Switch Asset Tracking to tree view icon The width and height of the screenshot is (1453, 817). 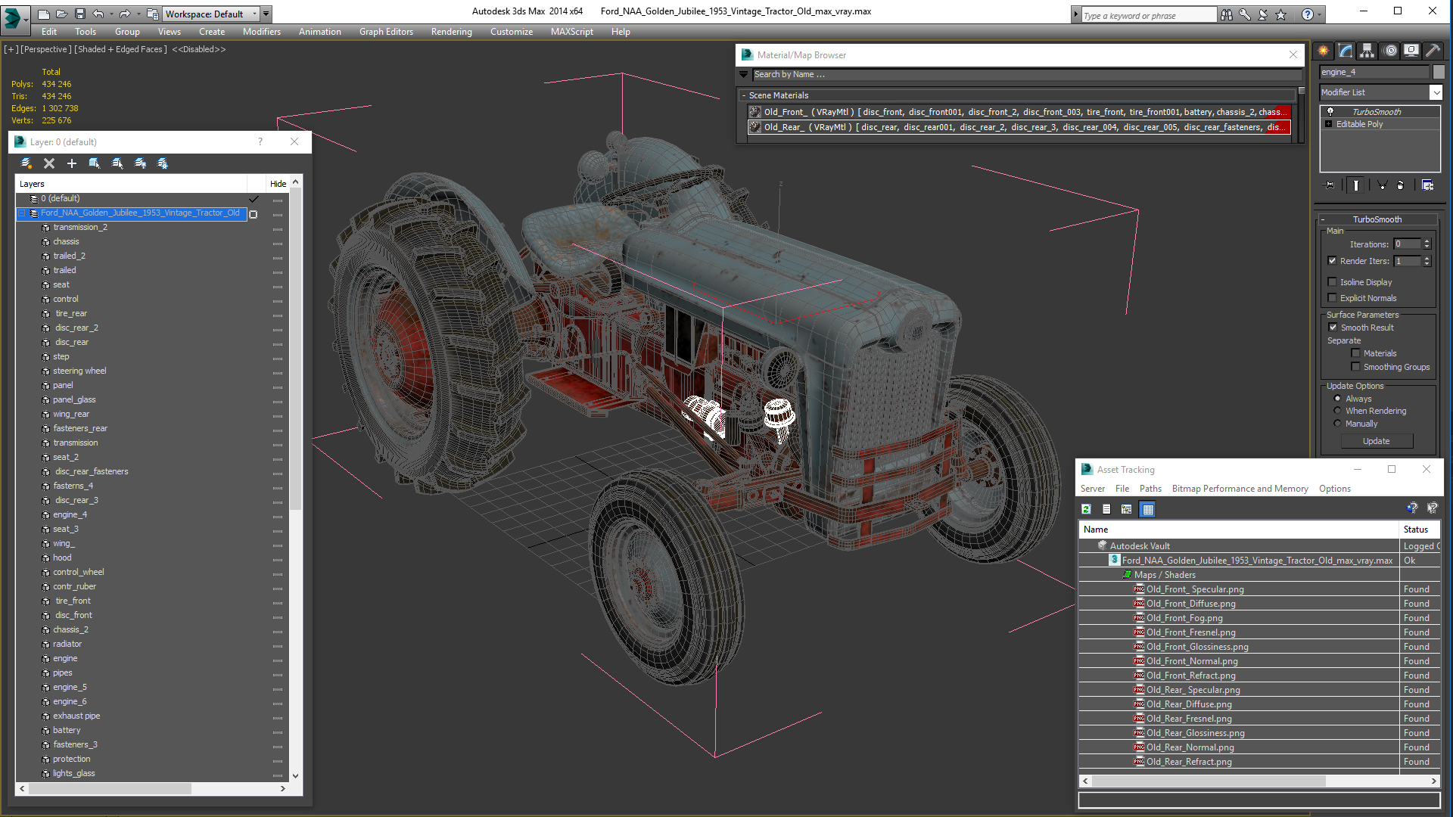tap(1127, 509)
